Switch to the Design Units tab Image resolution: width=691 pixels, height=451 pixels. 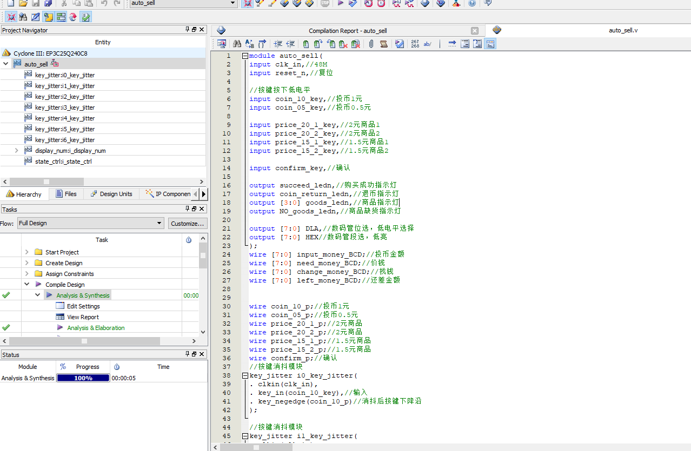click(x=111, y=194)
